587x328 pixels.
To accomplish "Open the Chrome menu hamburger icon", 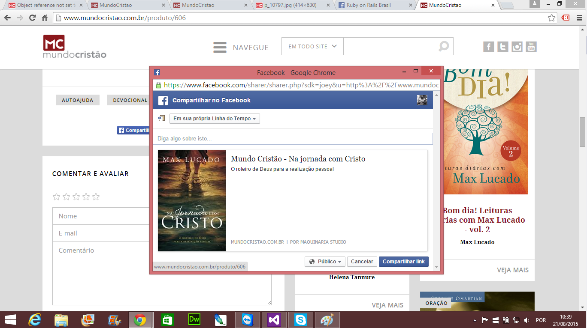I will point(579,18).
